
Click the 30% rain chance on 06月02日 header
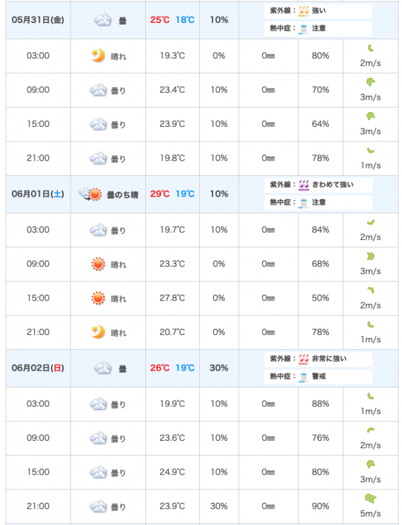219,368
